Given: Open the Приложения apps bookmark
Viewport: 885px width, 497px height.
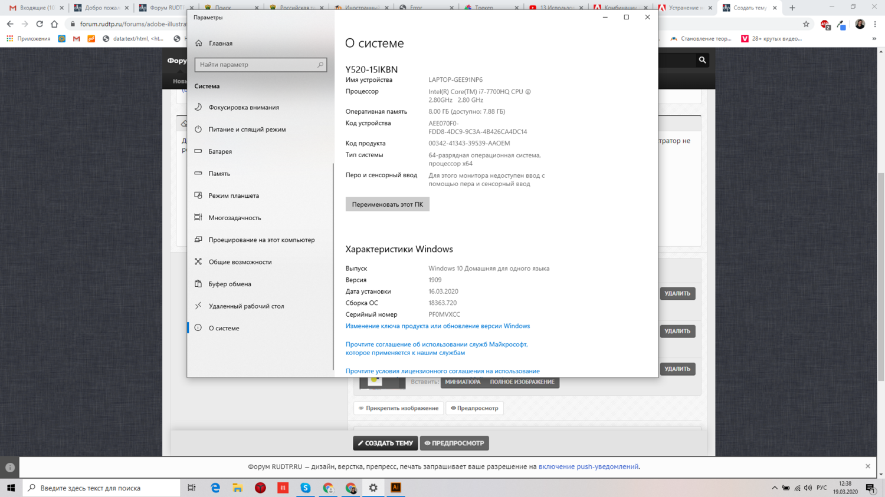Looking at the screenshot, I should pyautogui.click(x=28, y=39).
